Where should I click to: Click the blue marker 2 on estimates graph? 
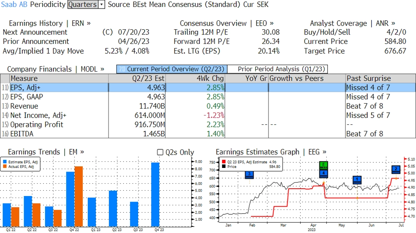[396, 170]
